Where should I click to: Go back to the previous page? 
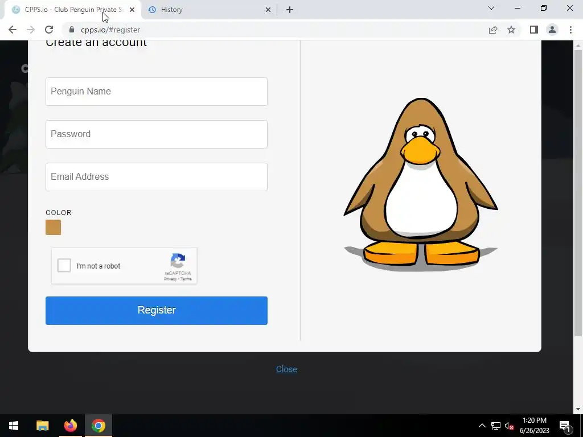click(13, 30)
